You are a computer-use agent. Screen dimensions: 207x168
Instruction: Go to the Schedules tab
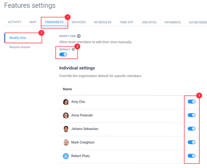(103, 22)
